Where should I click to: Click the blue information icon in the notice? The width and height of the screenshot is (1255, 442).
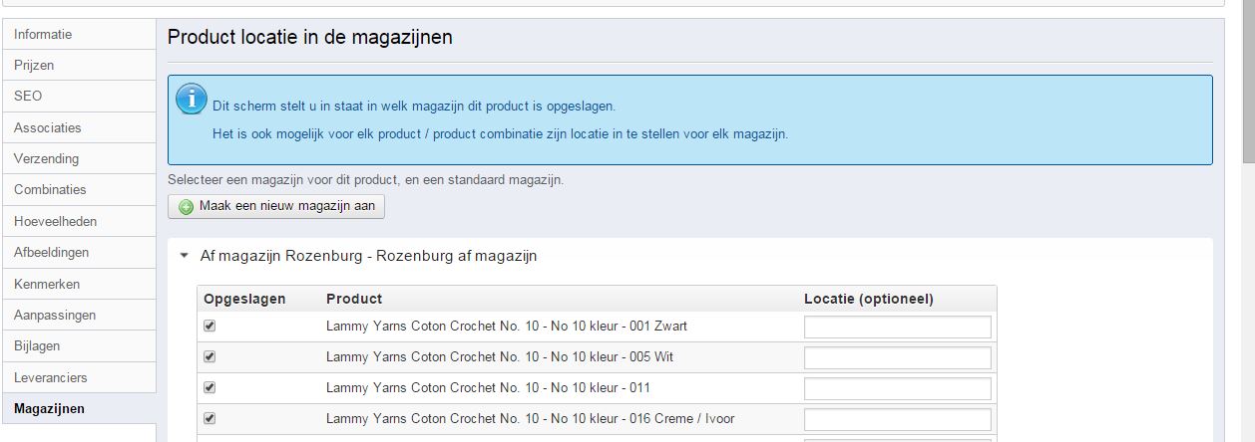[192, 100]
